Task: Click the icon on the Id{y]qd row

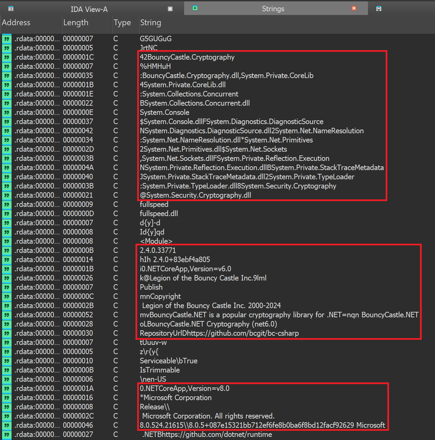Action: point(6,232)
